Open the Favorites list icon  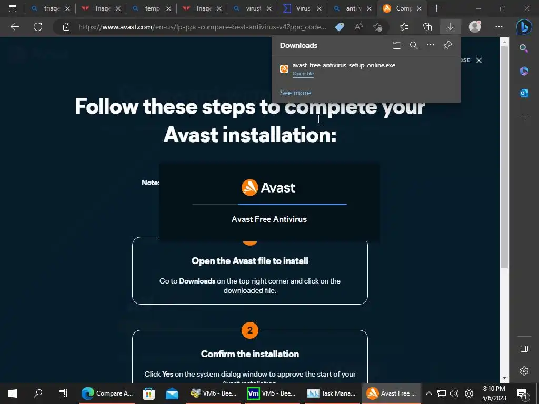[405, 27]
